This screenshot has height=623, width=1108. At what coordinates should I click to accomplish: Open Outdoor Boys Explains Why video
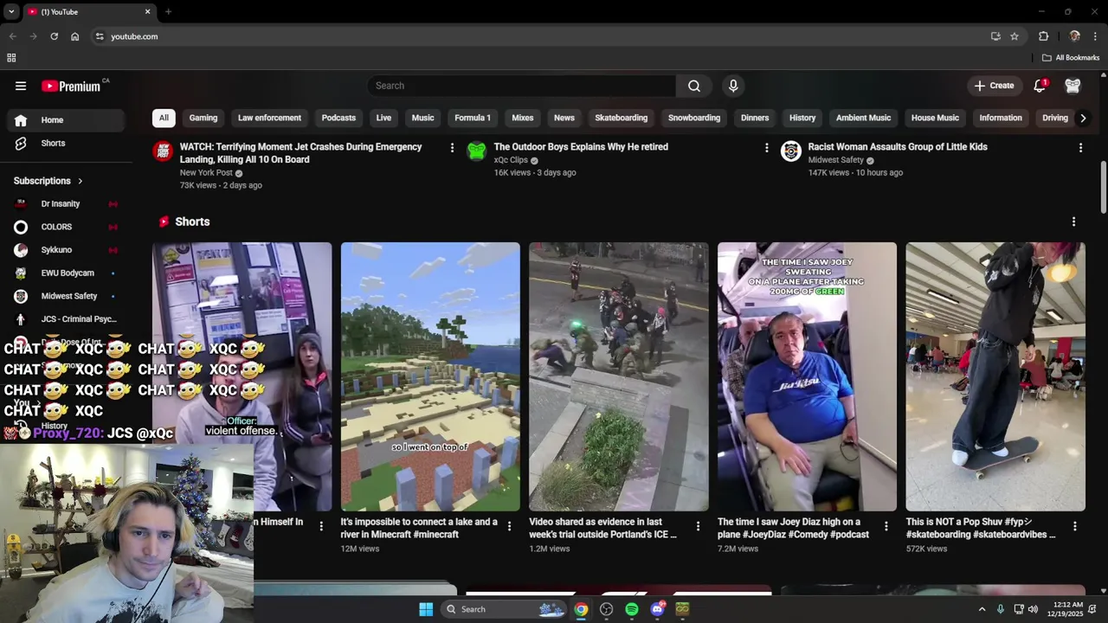(581, 147)
